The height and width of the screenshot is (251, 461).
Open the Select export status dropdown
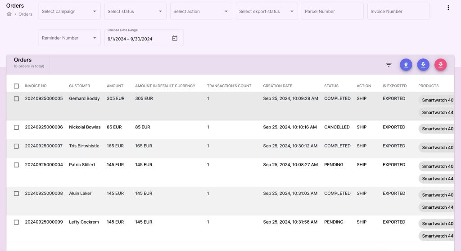(x=267, y=11)
